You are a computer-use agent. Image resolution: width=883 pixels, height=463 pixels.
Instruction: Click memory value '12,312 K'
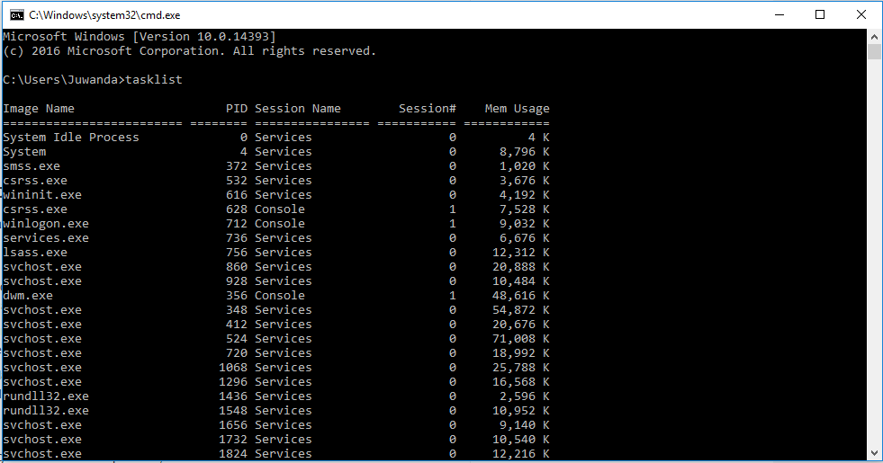pos(521,253)
